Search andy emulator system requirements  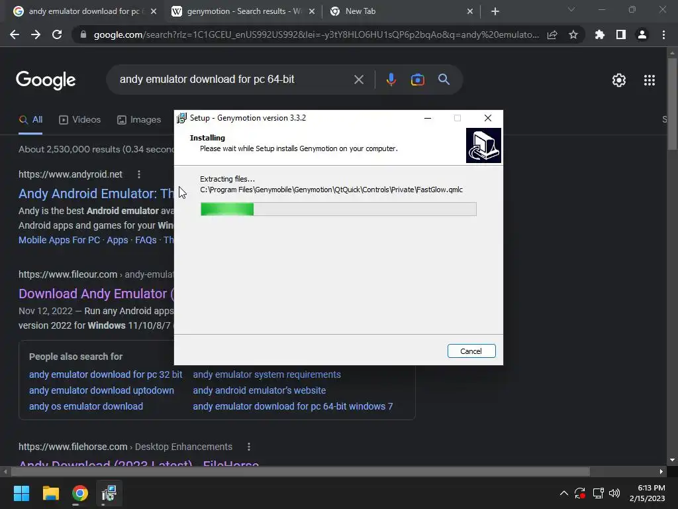pos(267,374)
